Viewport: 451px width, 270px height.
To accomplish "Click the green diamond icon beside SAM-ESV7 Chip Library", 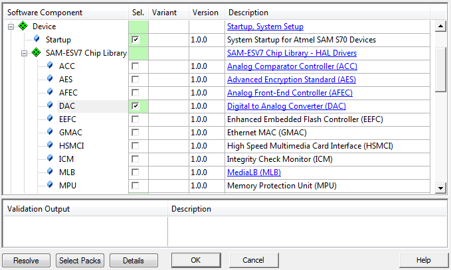I will [37, 53].
